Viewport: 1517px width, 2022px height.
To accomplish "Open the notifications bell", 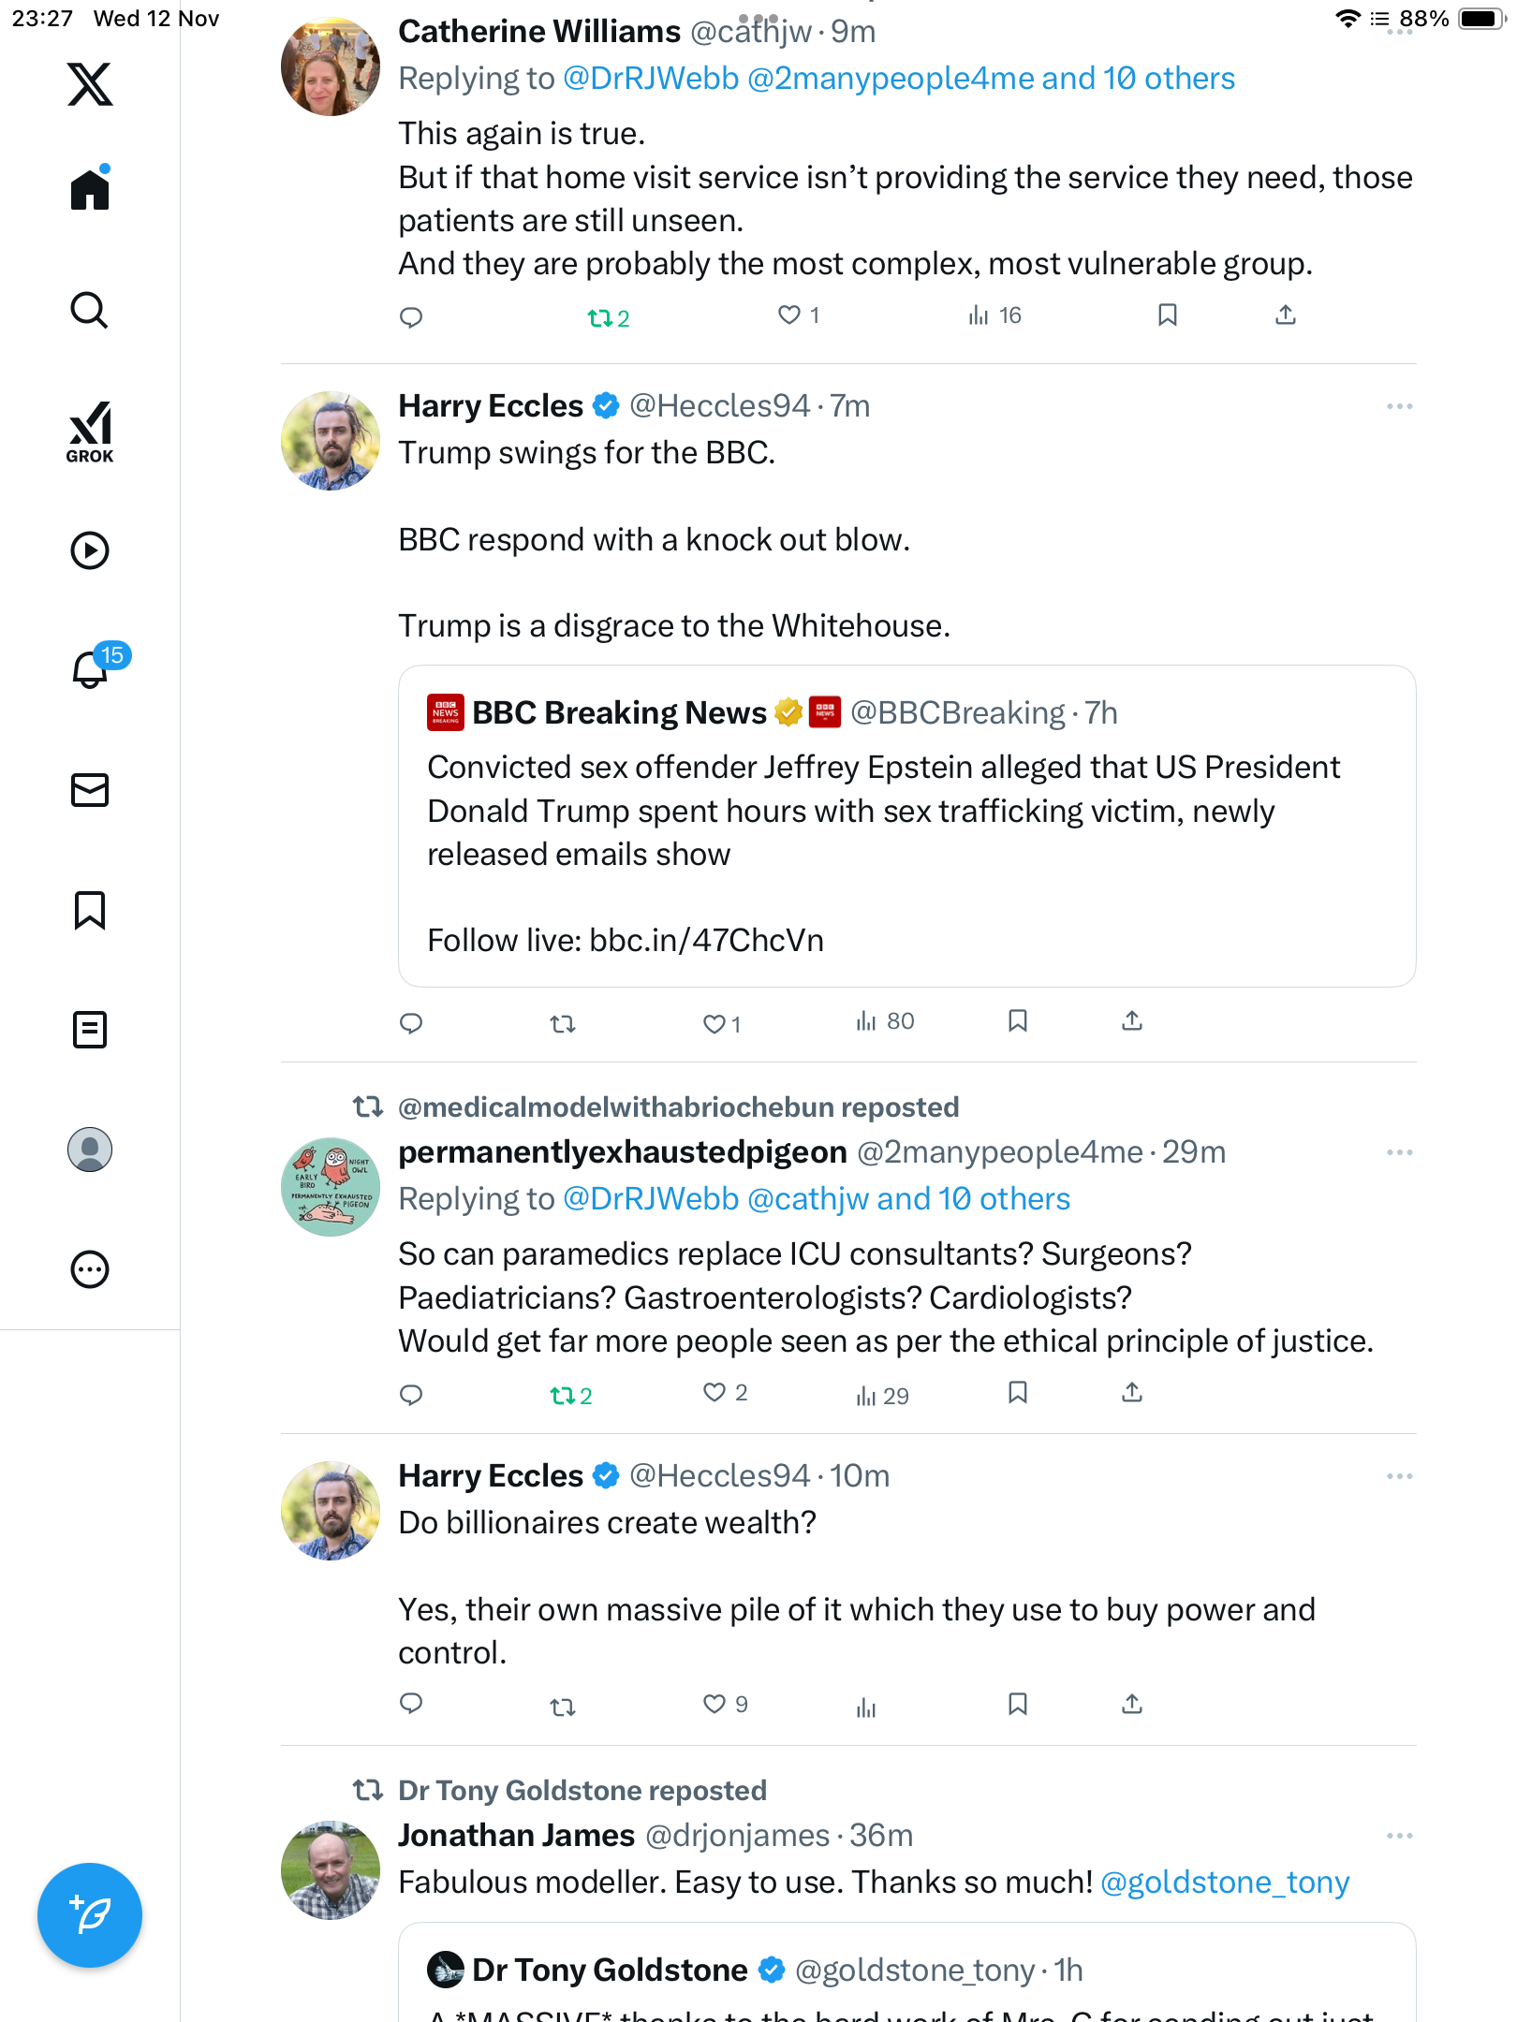I will point(91,669).
